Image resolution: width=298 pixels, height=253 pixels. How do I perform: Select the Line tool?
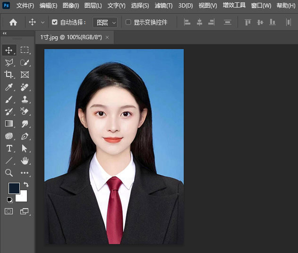[9, 160]
